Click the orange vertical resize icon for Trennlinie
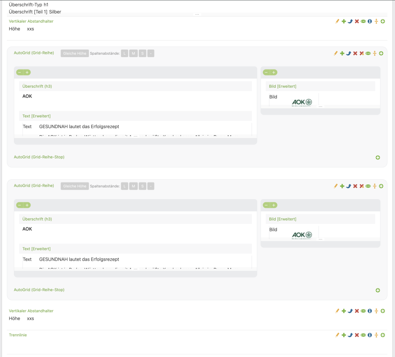Image resolution: width=395 pixels, height=357 pixels. 376,335
